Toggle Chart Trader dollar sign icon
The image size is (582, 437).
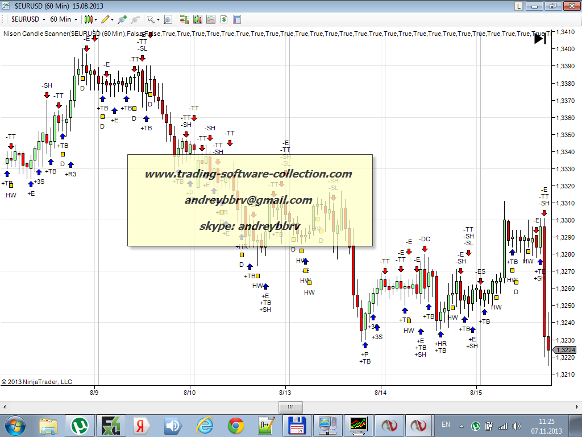(224, 19)
